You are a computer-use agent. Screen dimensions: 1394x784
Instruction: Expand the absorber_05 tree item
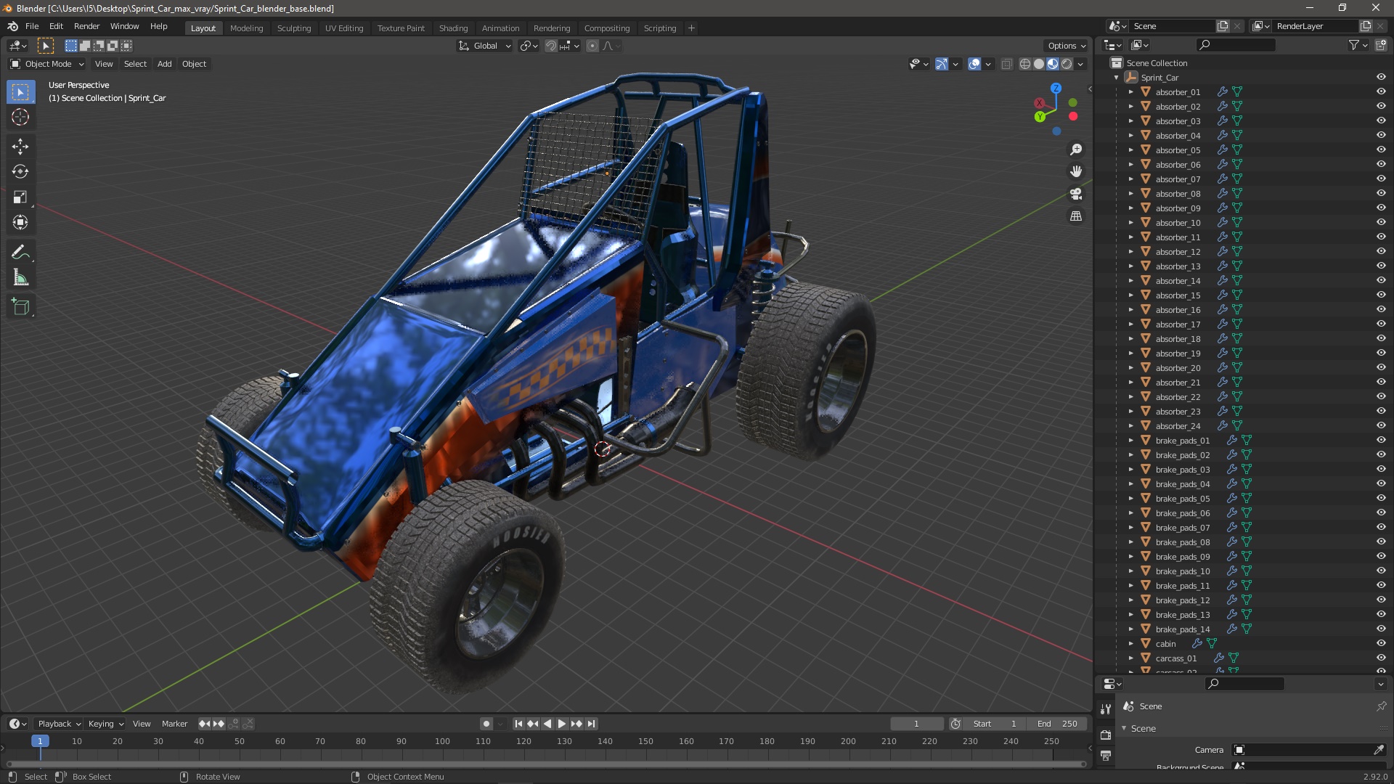1130,150
